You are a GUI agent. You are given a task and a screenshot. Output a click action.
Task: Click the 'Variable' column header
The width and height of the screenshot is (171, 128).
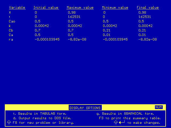click(x=17, y=7)
